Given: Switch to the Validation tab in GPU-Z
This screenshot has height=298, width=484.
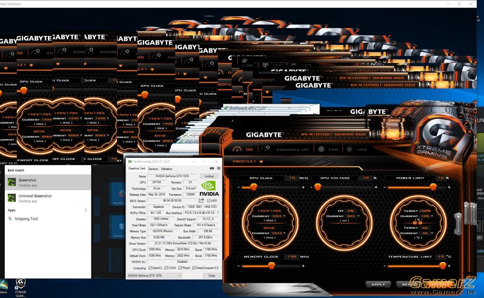Looking at the screenshot, I should pyautogui.click(x=167, y=169).
